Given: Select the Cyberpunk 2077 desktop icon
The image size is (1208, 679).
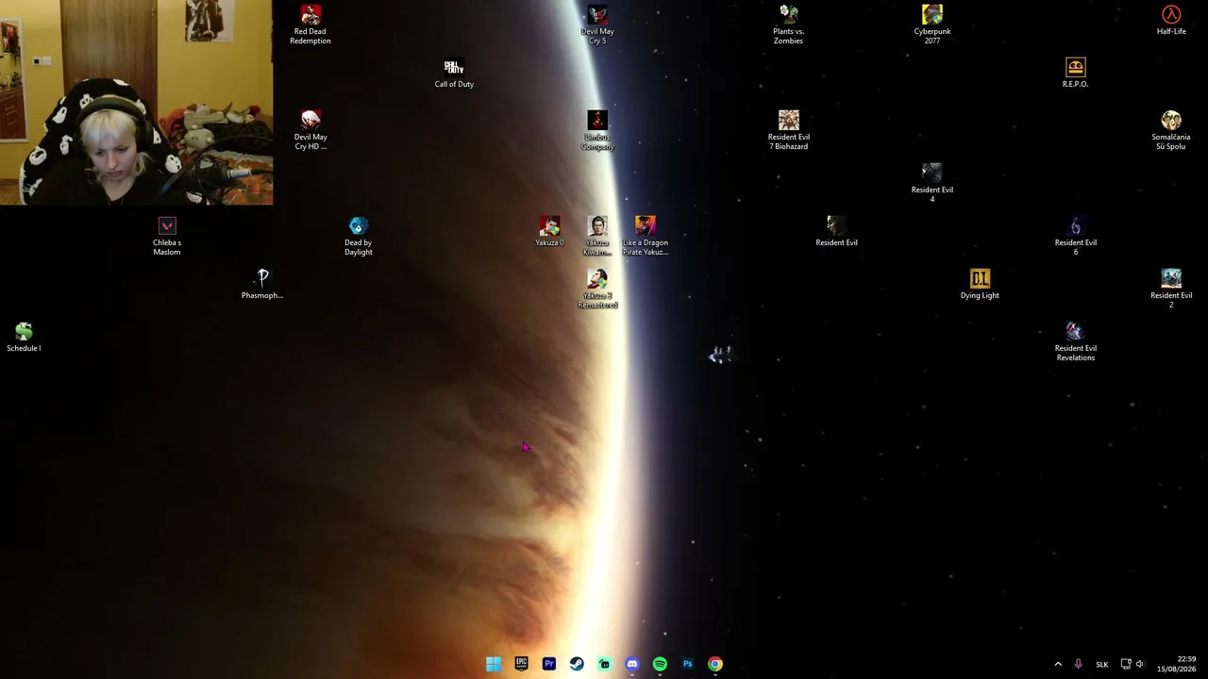Looking at the screenshot, I should pyautogui.click(x=932, y=25).
